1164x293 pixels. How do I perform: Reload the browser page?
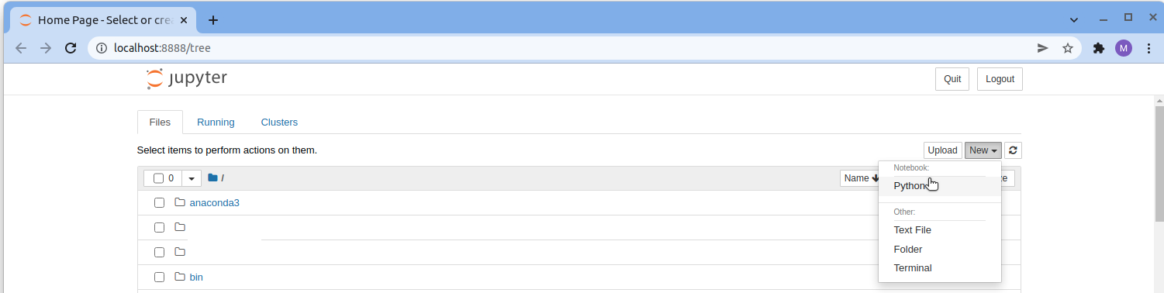tap(70, 48)
